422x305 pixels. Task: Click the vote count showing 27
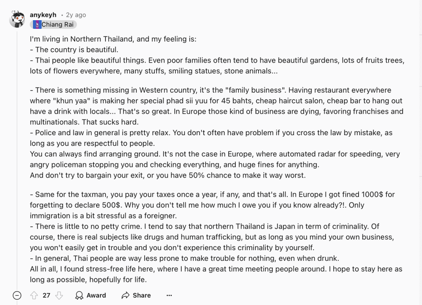46,295
